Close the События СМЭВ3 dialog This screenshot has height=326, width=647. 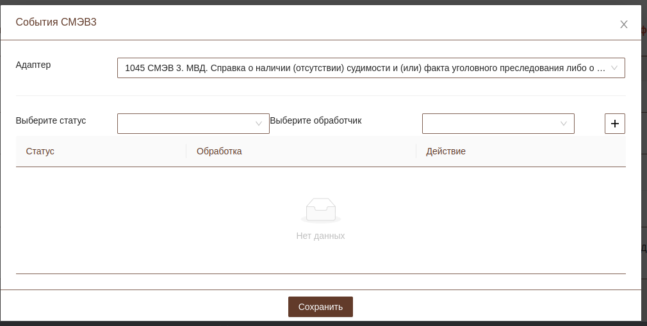(623, 24)
